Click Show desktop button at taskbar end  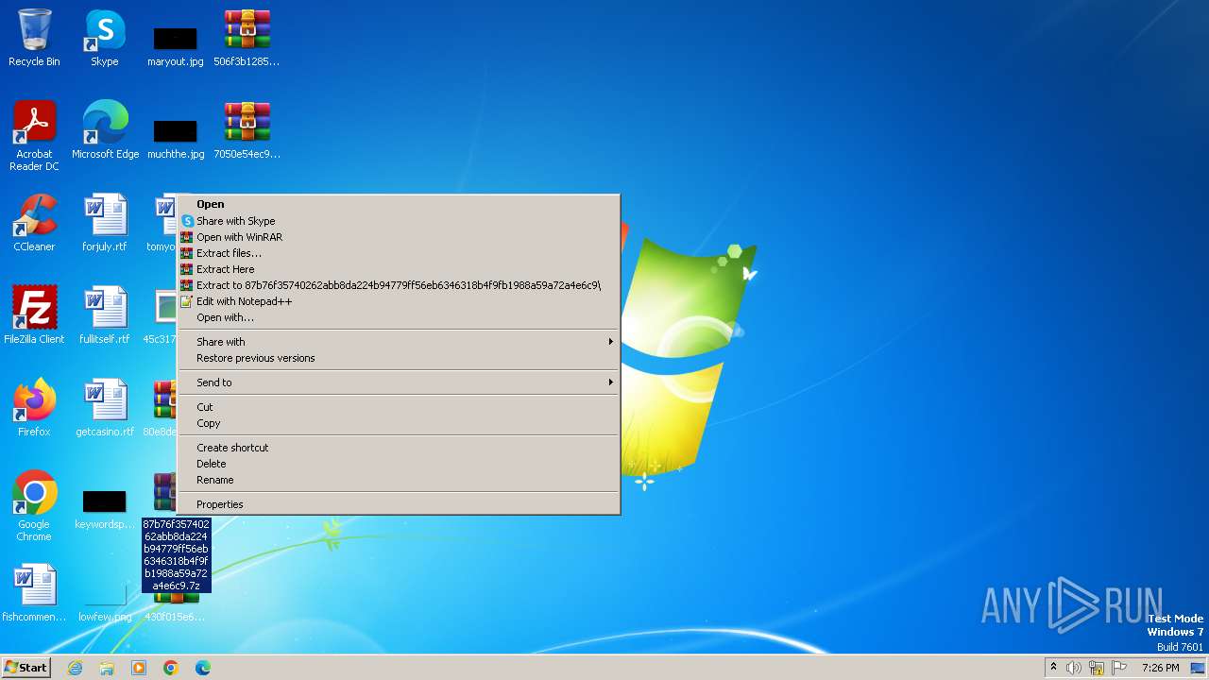click(x=1198, y=668)
